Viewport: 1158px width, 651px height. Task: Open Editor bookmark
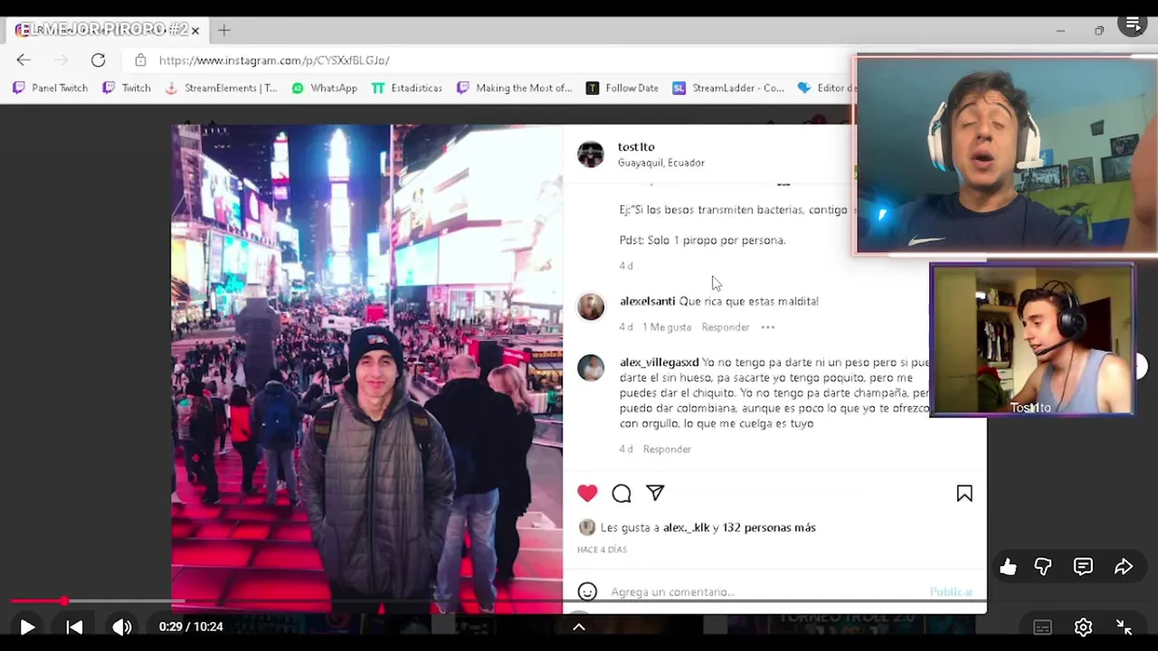[x=825, y=88]
